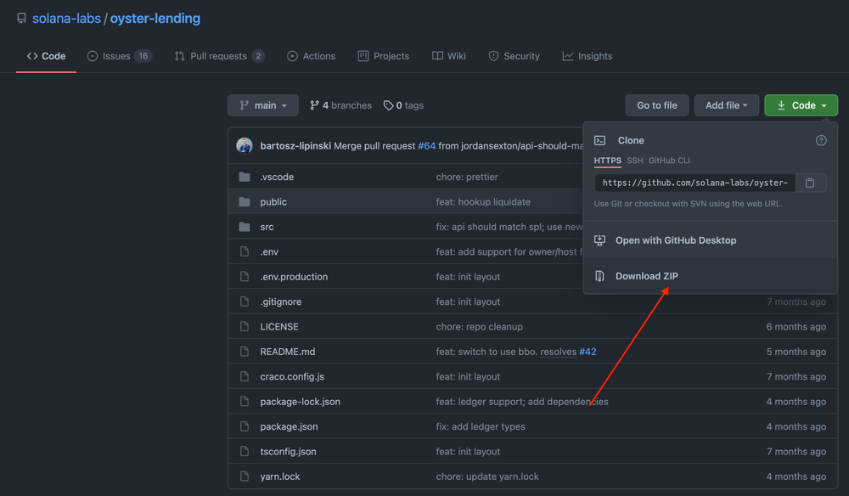Click the folder icon for .vscode

pos(245,177)
